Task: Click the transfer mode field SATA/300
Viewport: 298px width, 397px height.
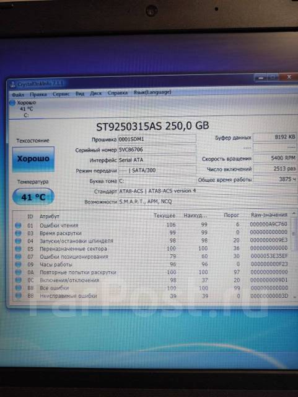Action: pos(157,170)
